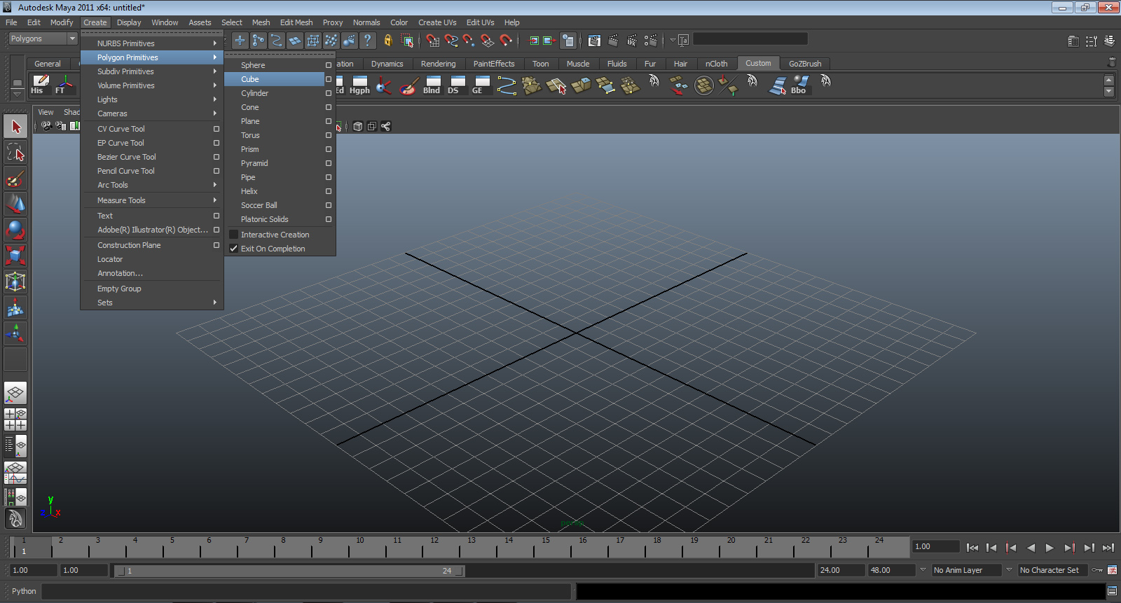Choose the Paint Selection tool

pos(15,179)
